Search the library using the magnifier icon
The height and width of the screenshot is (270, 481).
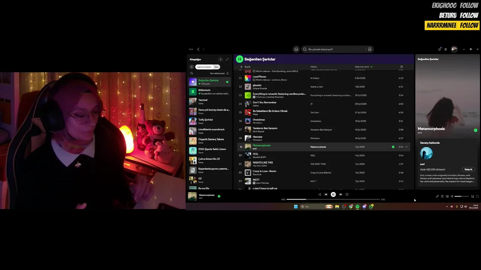click(x=192, y=73)
